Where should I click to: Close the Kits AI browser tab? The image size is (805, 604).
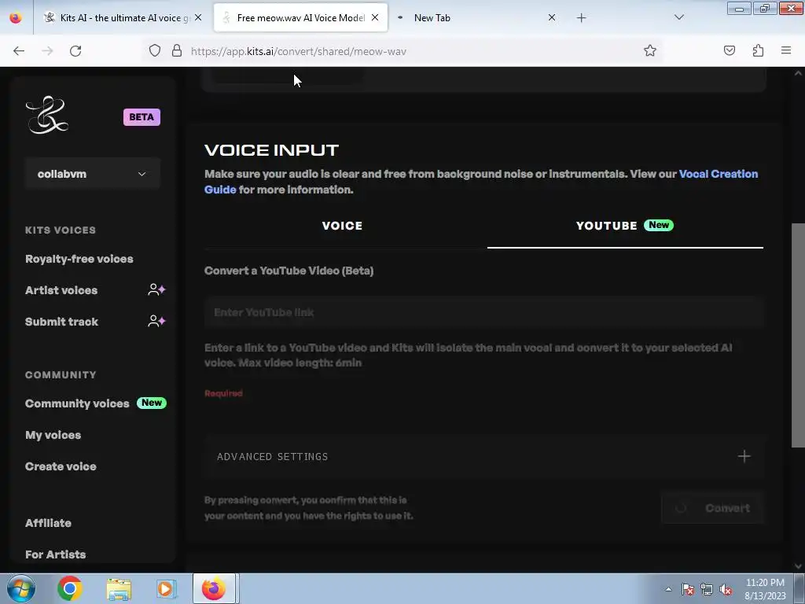(198, 17)
